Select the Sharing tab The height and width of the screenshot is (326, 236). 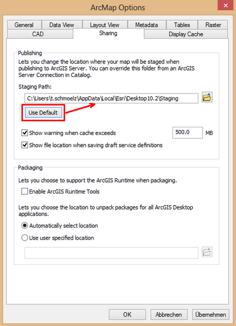pyautogui.click(x=108, y=33)
